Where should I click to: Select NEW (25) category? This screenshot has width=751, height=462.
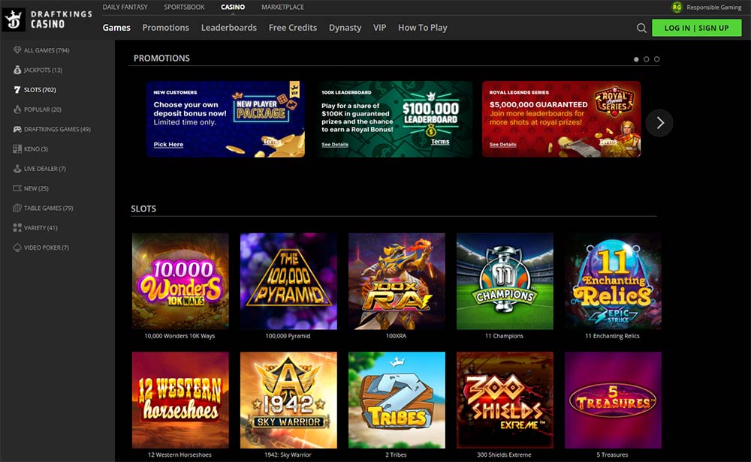coord(36,188)
